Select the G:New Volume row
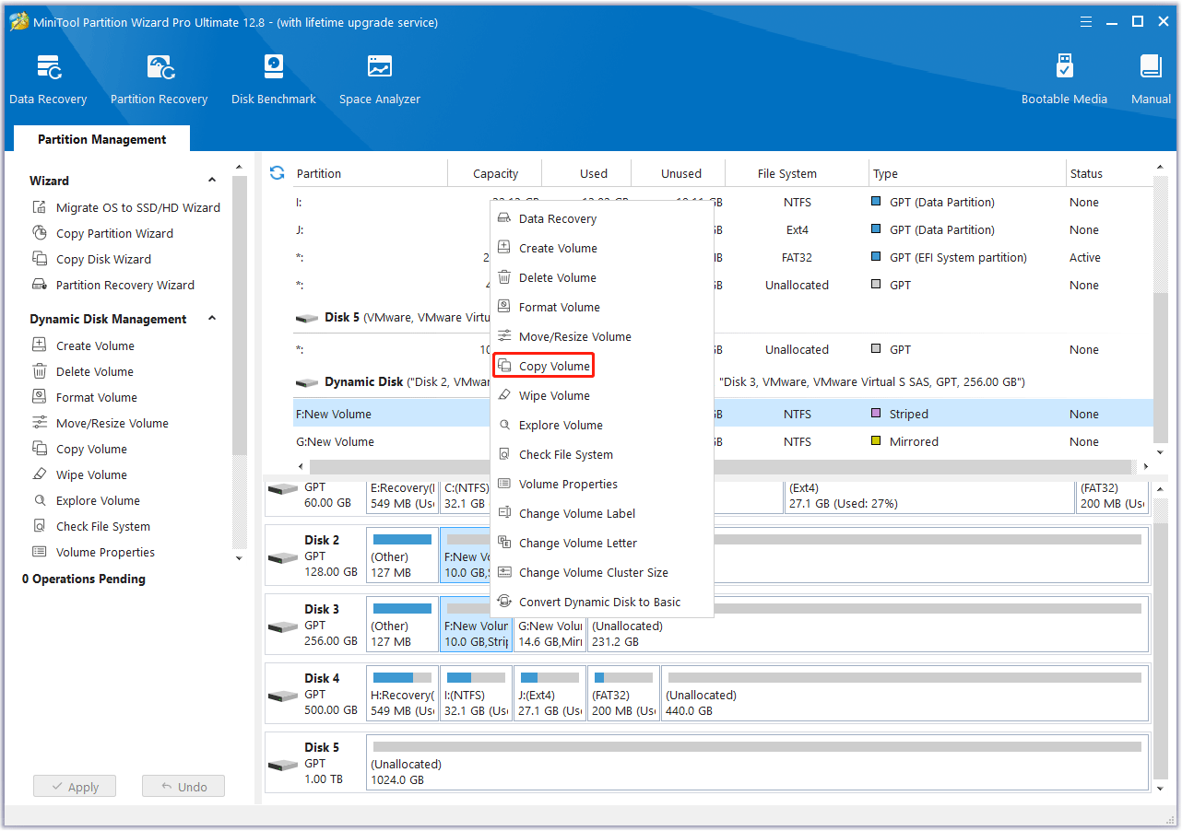 [x=723, y=441]
